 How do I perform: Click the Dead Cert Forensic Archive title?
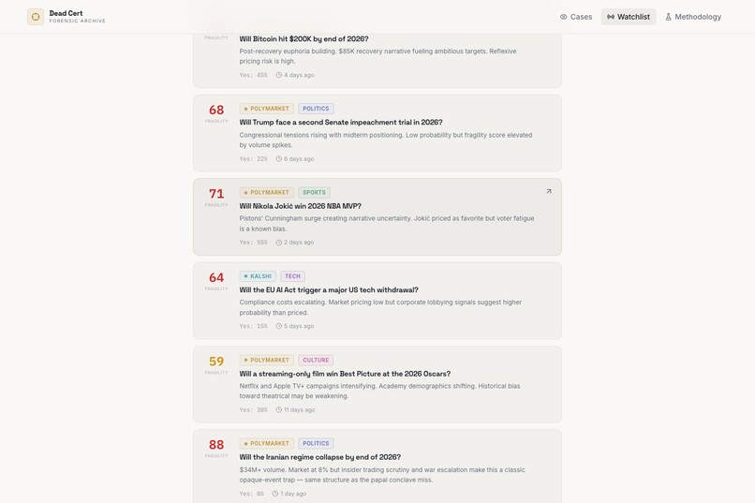point(77,17)
